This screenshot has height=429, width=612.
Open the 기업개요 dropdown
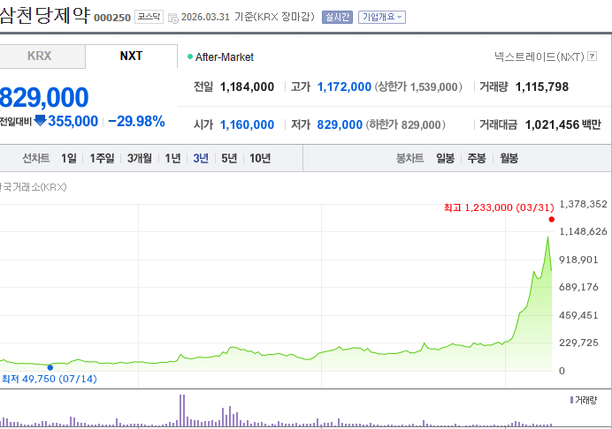[382, 17]
